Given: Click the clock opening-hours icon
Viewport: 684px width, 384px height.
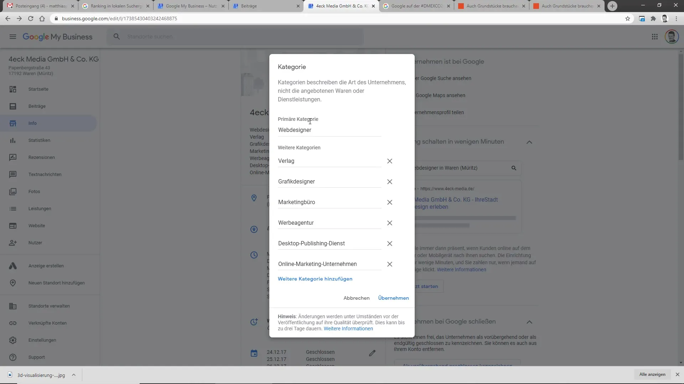Looking at the screenshot, I should (x=254, y=255).
